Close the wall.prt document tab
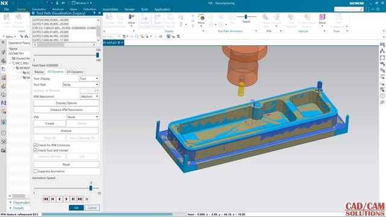Screen dimensions: 386x217 122,43
